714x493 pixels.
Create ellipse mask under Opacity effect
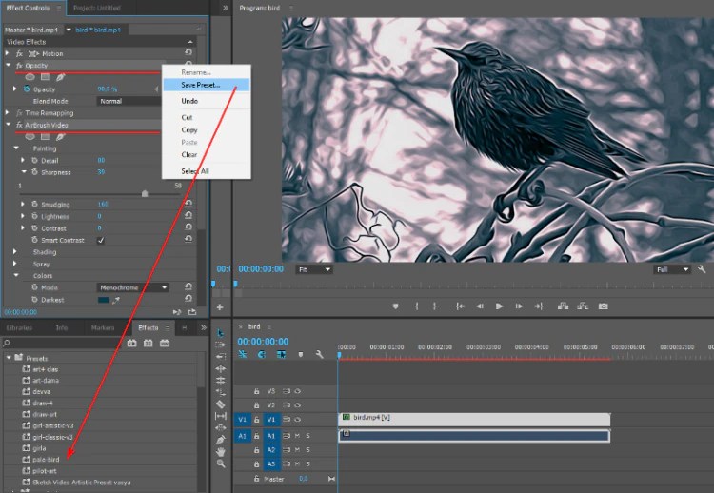(30, 77)
